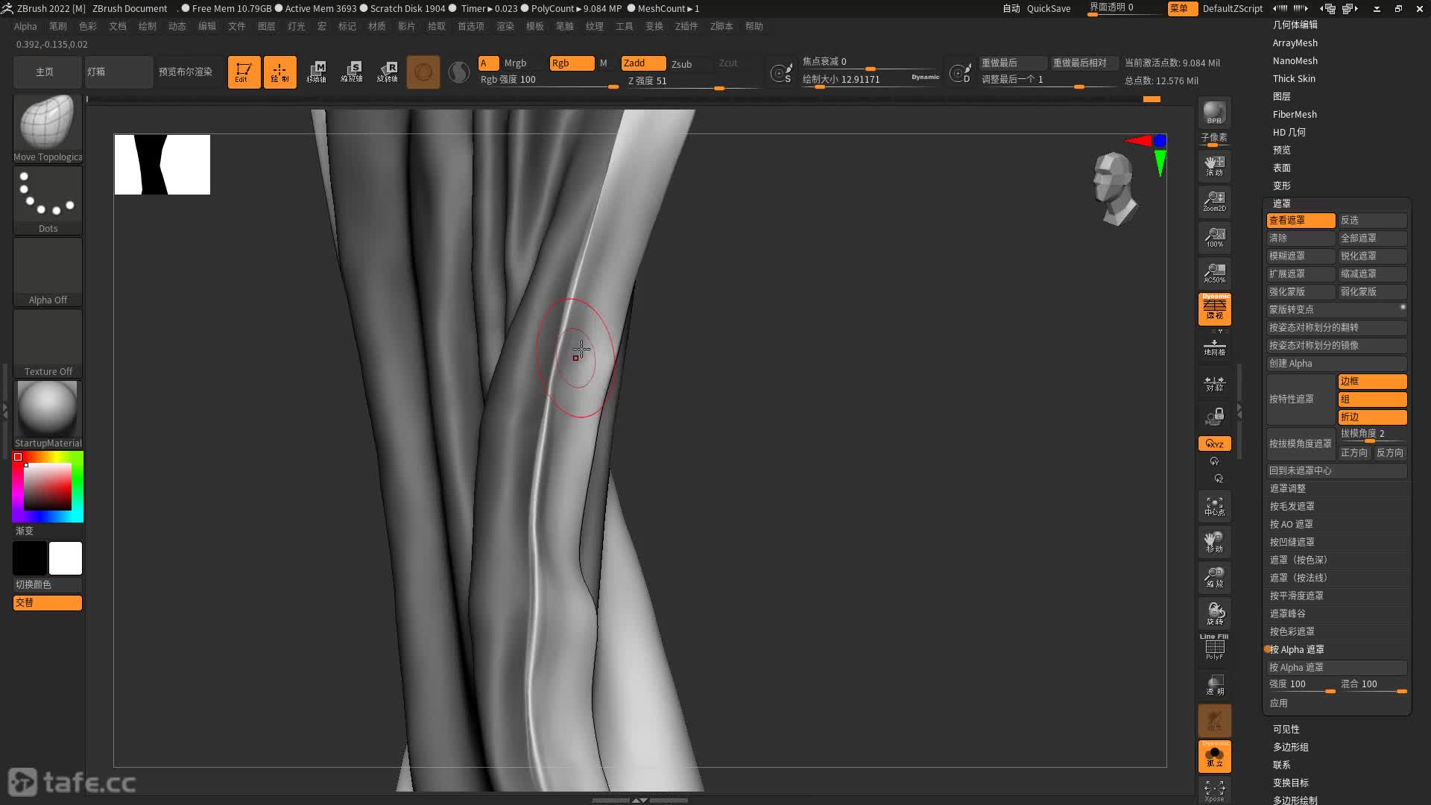Click the frame center point icon
1431x805 pixels.
pyautogui.click(x=1214, y=507)
